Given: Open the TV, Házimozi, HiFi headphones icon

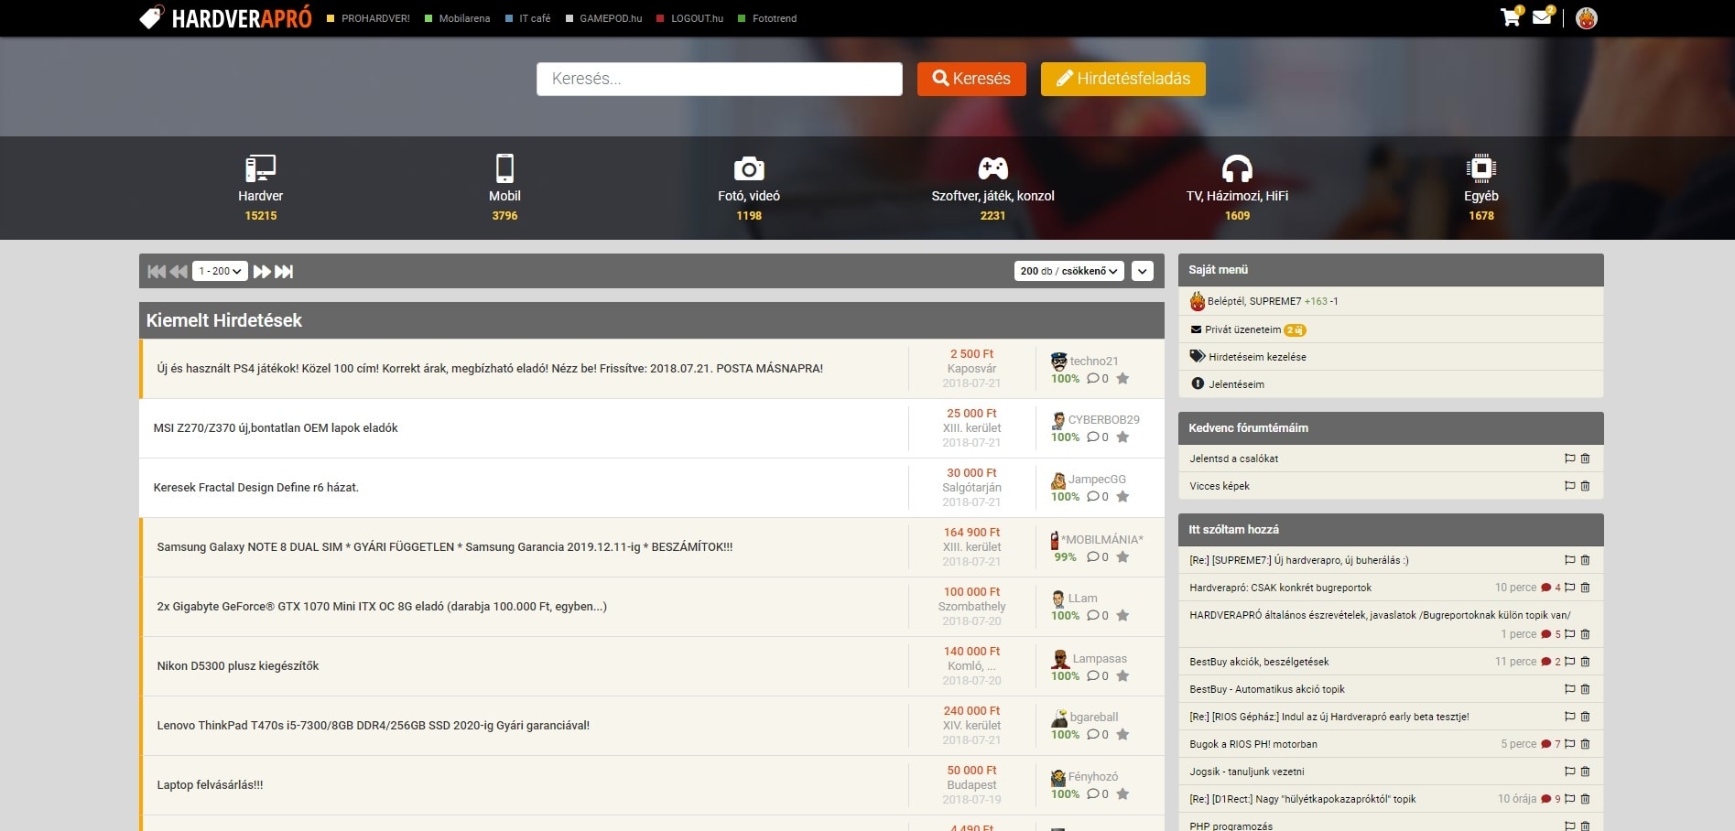Looking at the screenshot, I should (1237, 168).
